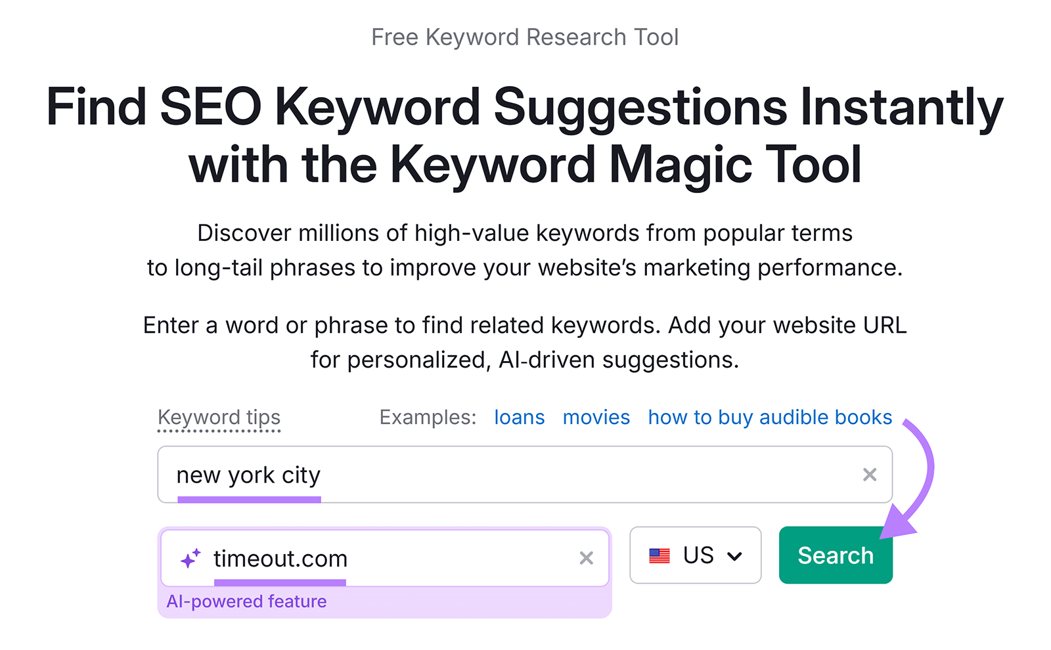1051x650 pixels.
Task: Click the "Free Keyword Research Tool" subtitle
Action: point(525,37)
